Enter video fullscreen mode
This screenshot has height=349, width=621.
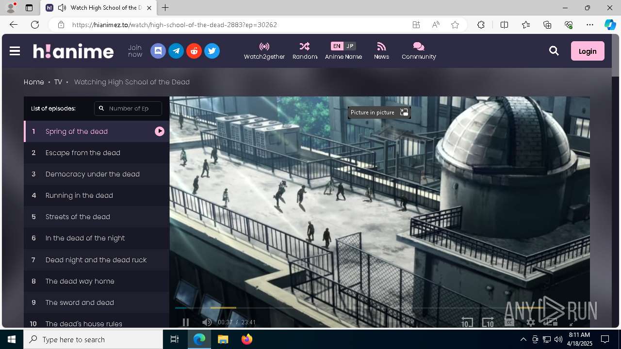click(x=572, y=322)
